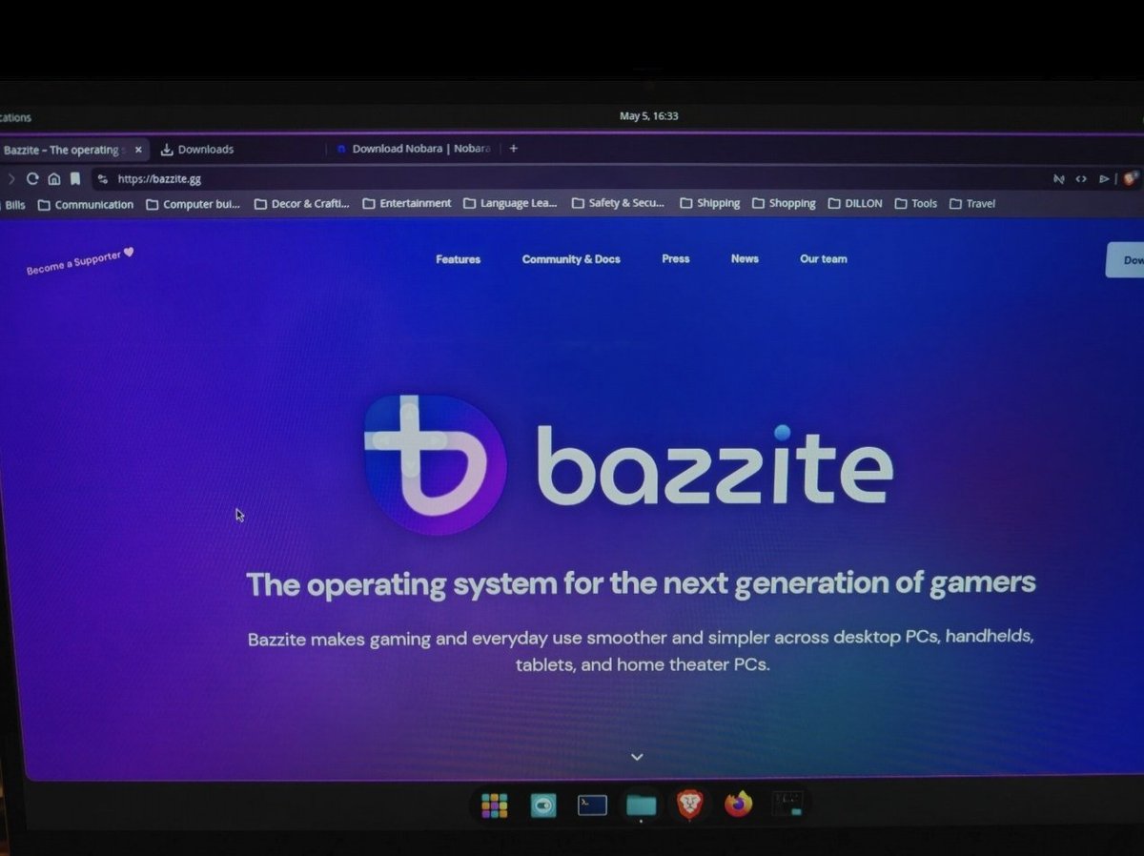Viewport: 1144px width, 856px height.
Task: Open a new tab with the plus icon
Action: pyautogui.click(x=513, y=149)
